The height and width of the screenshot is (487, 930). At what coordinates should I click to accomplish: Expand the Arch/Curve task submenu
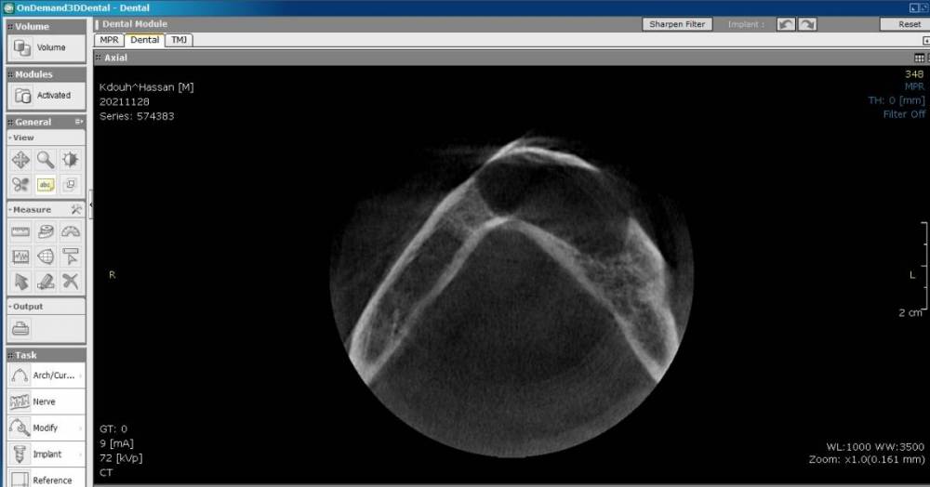(81, 375)
